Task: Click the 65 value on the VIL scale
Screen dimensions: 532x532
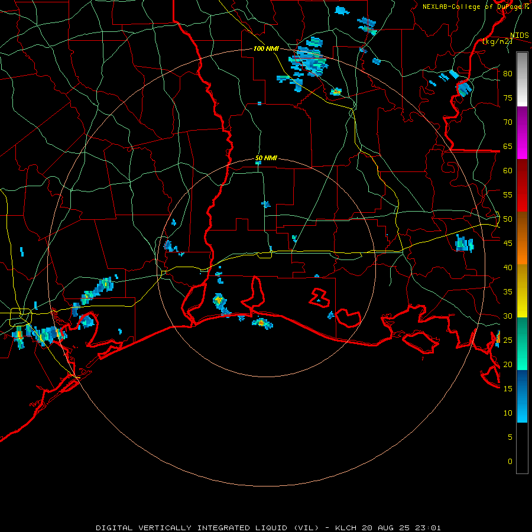Action: coord(508,147)
